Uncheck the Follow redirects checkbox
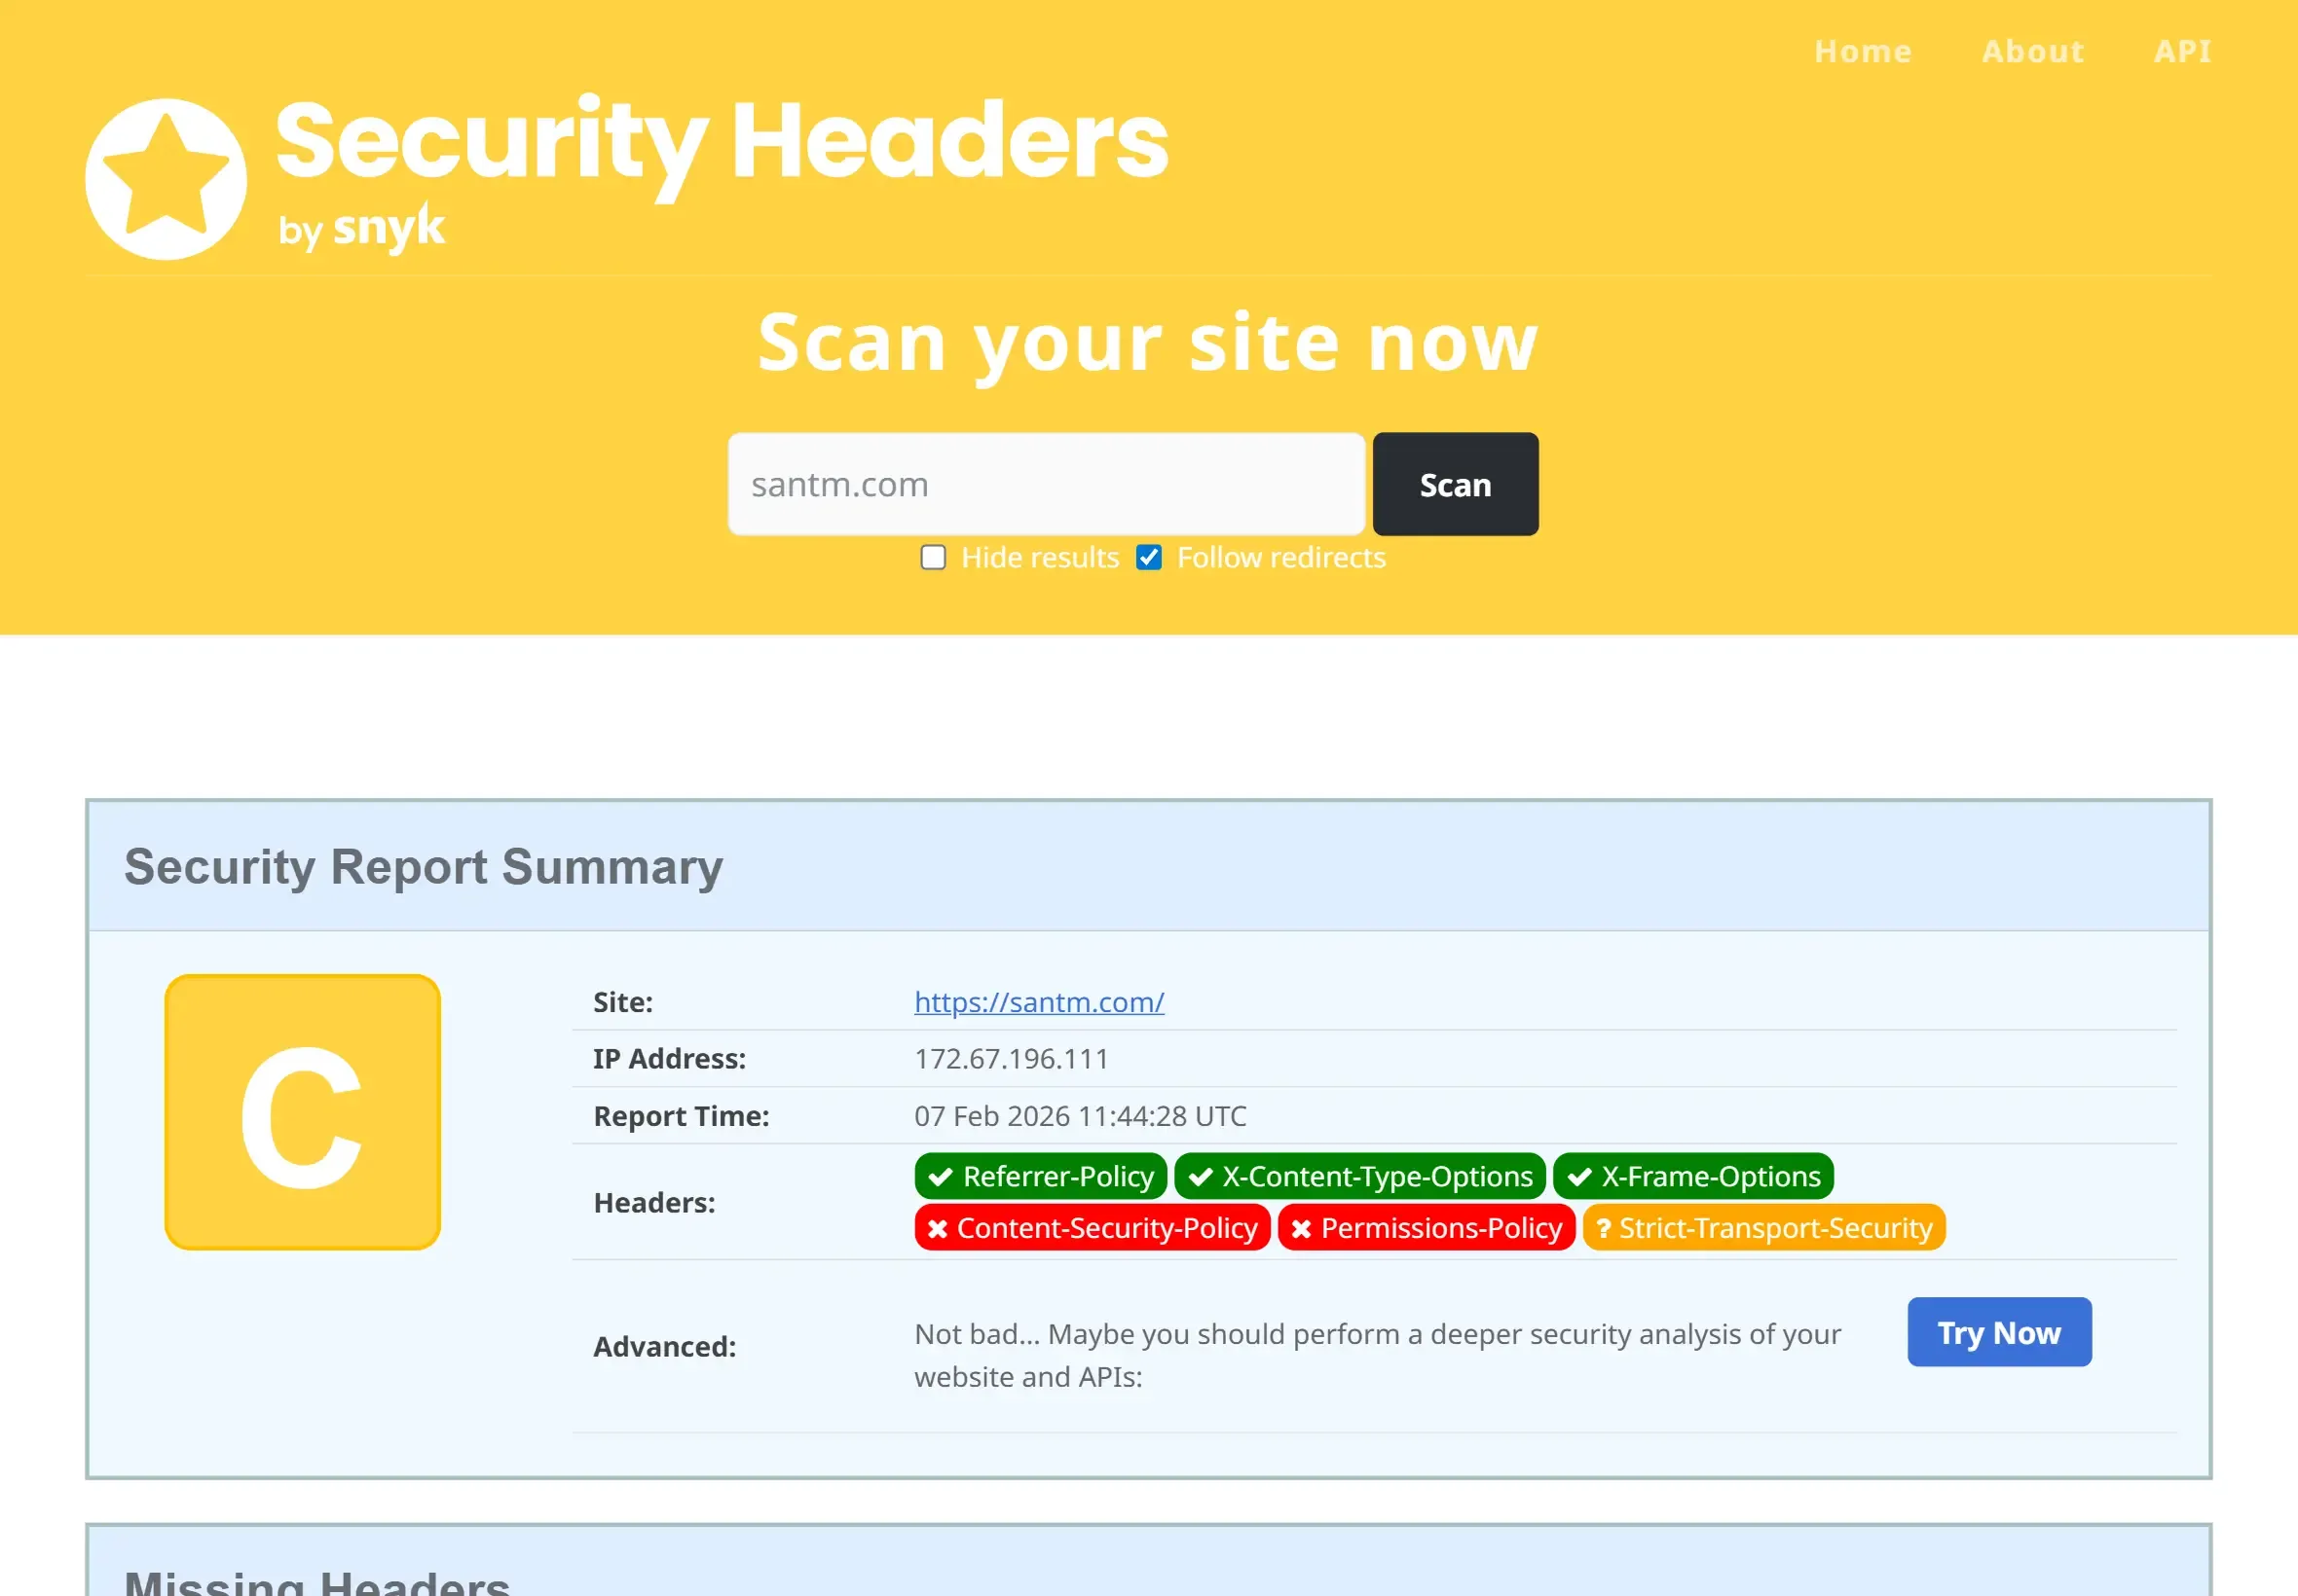The image size is (2298, 1596). pyautogui.click(x=1148, y=557)
